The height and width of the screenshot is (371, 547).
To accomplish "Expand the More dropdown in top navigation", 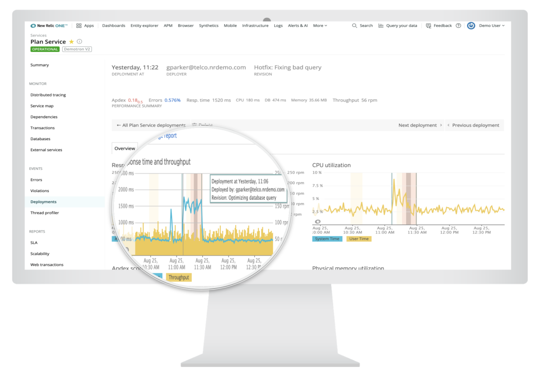I will [x=320, y=25].
